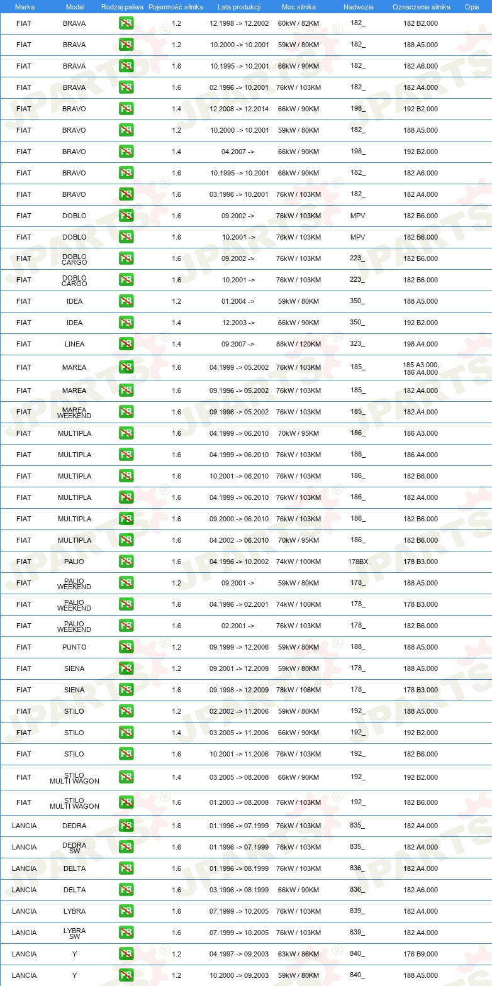Click fuel icon in LANCIA LYBRA 839_ non-SW row

[126, 911]
